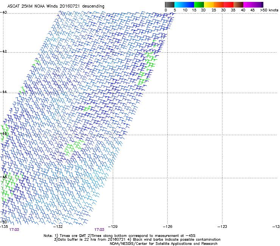The width and height of the screenshot is (280, 246).
Task: Click the longitude label -129
Action: click(x=113, y=227)
